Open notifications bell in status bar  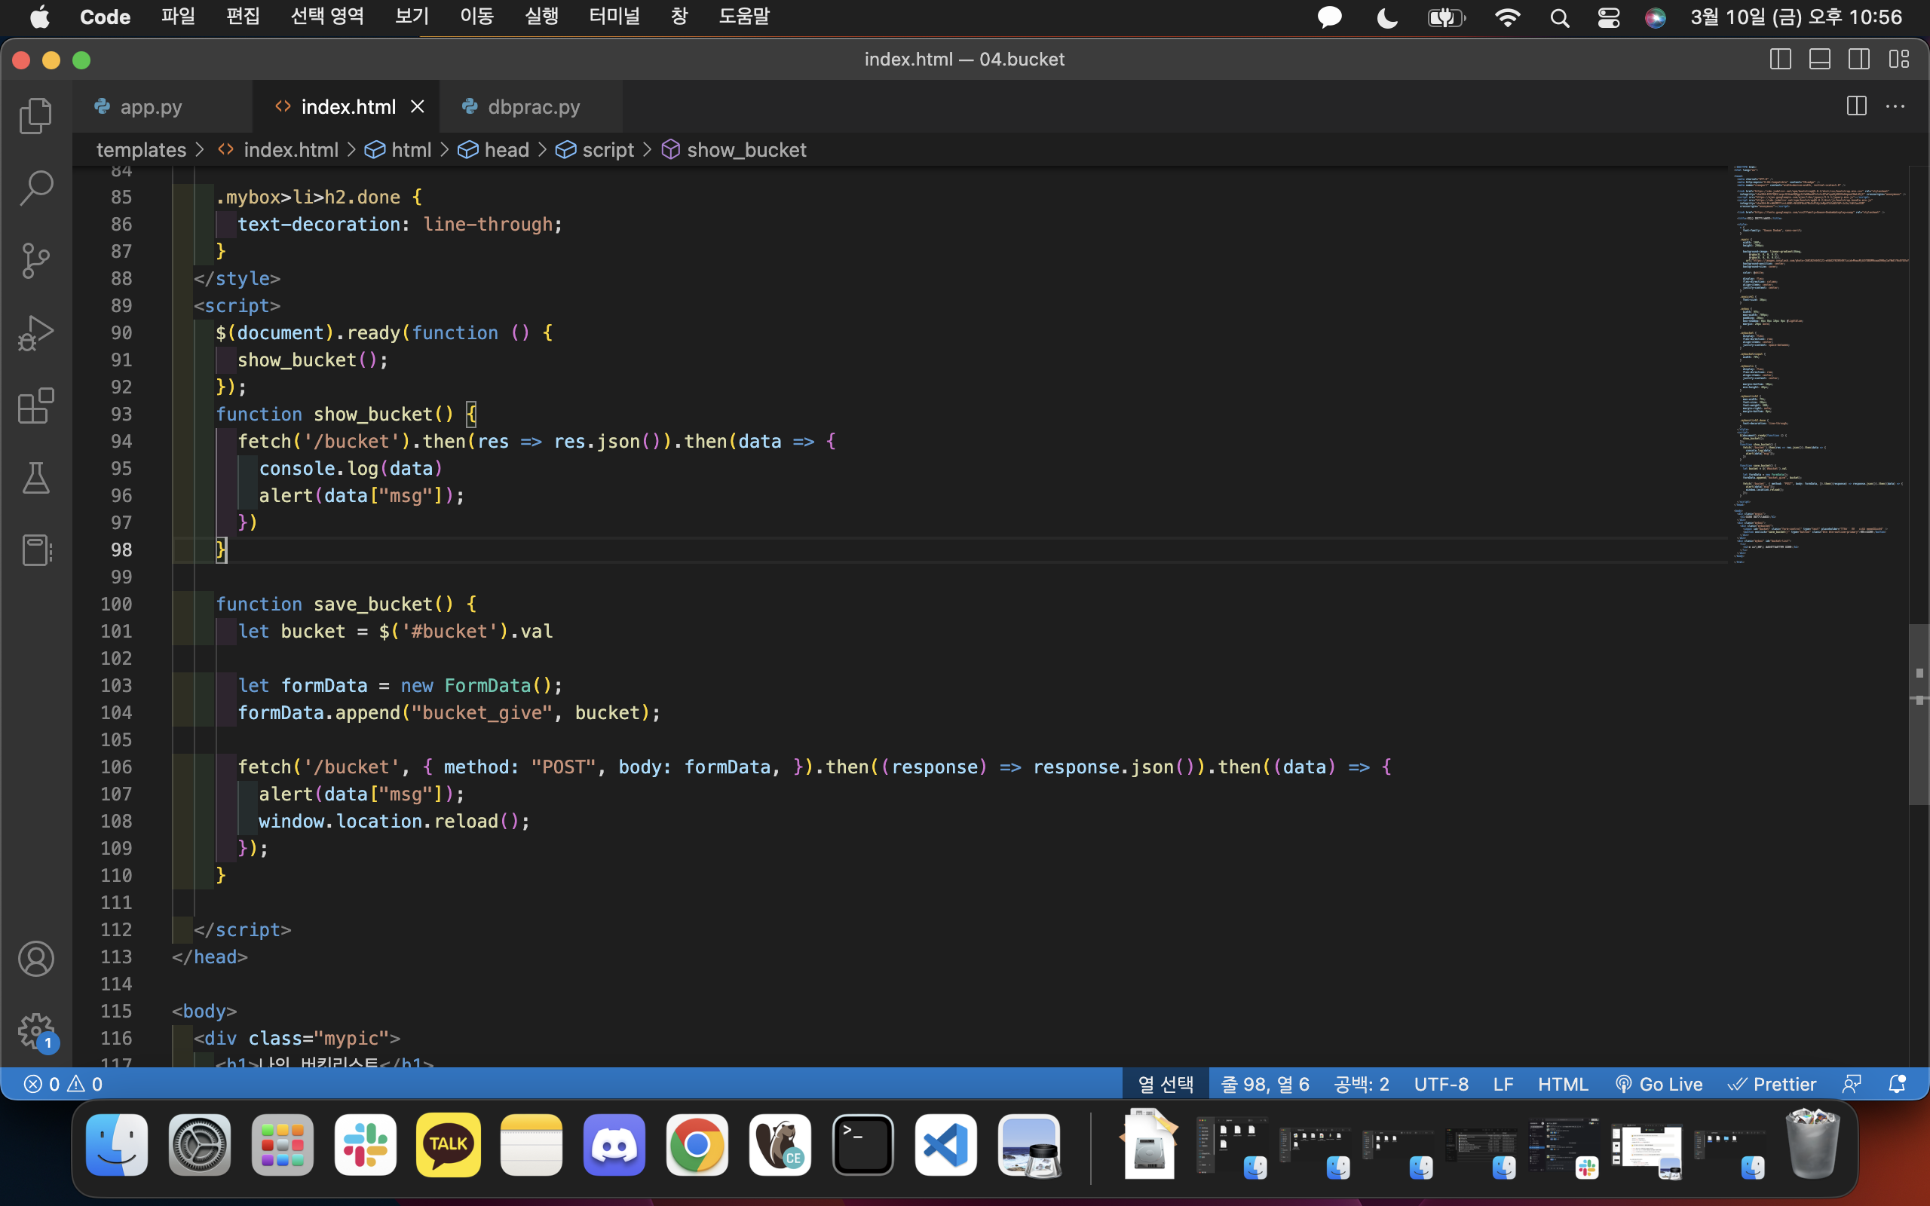click(1898, 1084)
